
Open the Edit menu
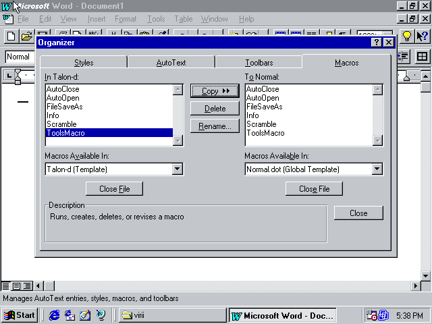[x=45, y=19]
